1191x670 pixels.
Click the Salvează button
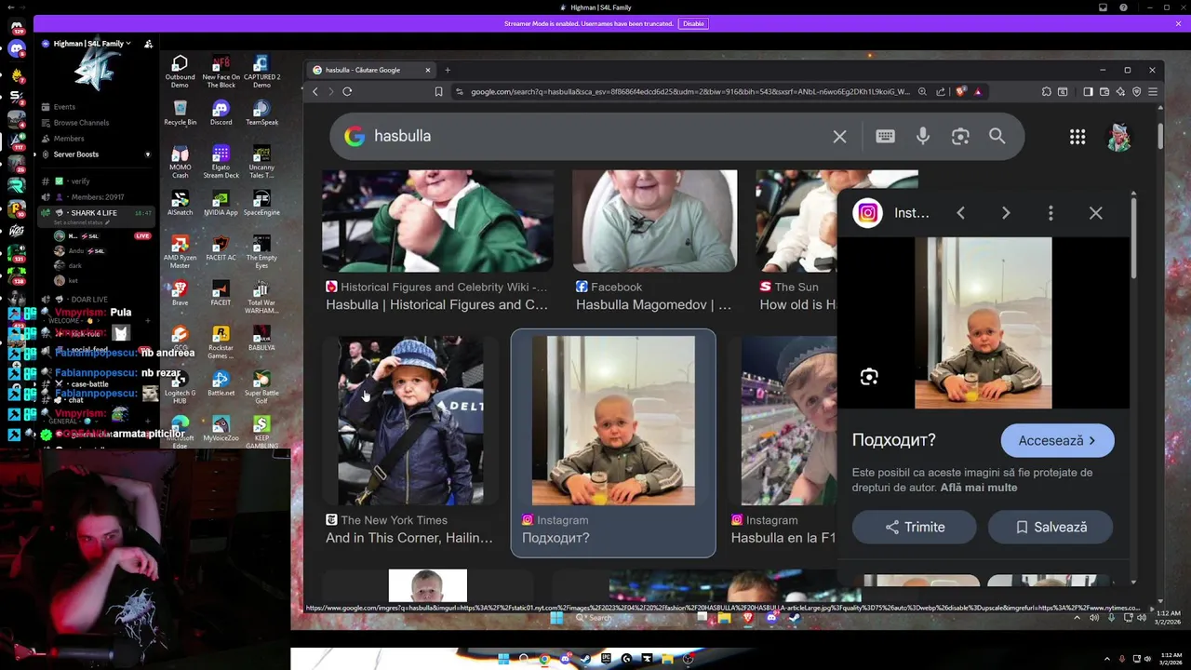[x=1050, y=527]
